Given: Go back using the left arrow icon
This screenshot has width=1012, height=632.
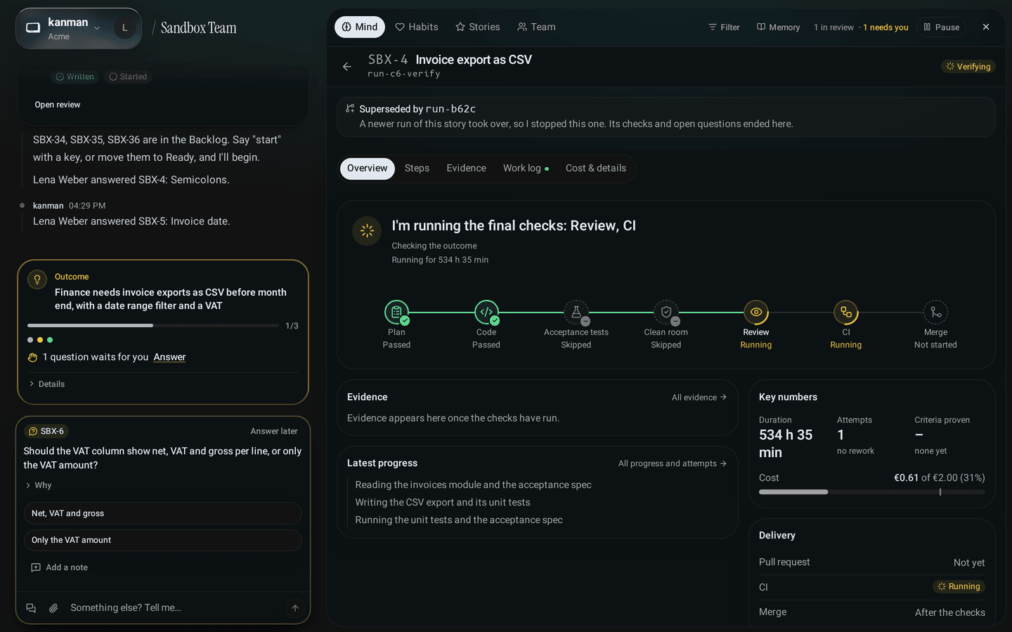Looking at the screenshot, I should (x=347, y=67).
